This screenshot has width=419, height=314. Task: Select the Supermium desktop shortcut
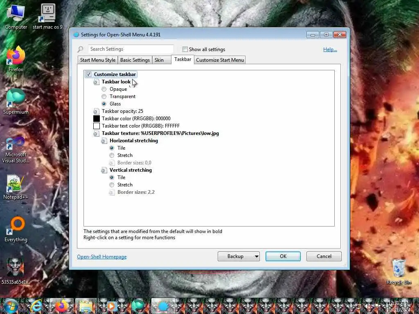pos(16,102)
